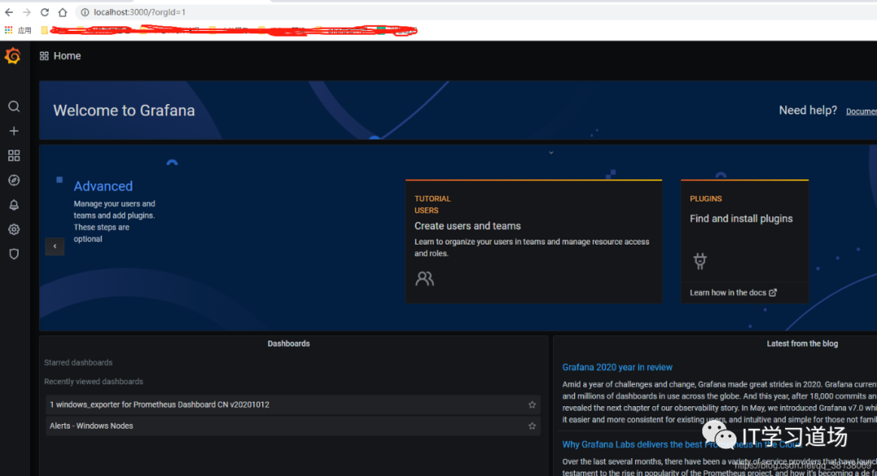Click the Starred dashboards heading

(78, 362)
